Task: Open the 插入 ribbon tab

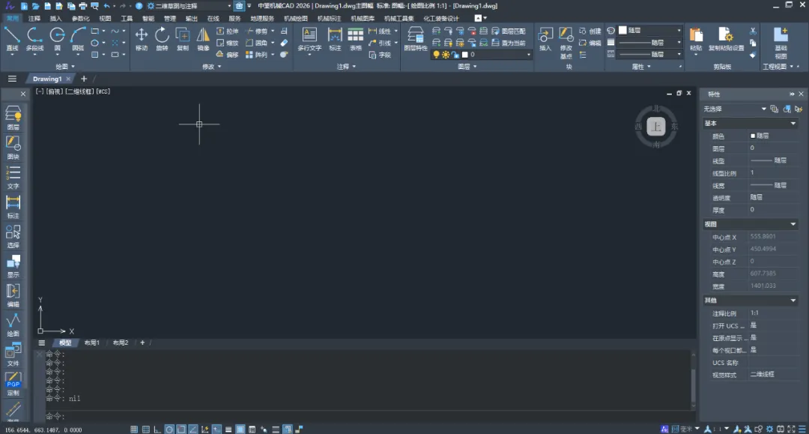Action: click(x=55, y=19)
